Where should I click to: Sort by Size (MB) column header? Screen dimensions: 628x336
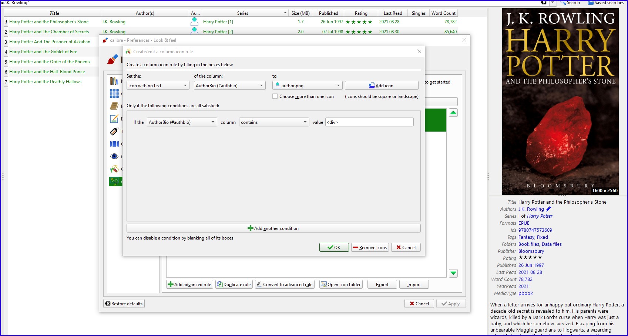point(300,13)
